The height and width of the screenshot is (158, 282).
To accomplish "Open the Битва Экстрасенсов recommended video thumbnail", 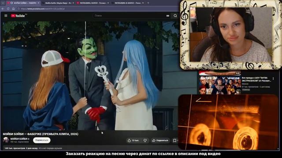I will point(220,85).
